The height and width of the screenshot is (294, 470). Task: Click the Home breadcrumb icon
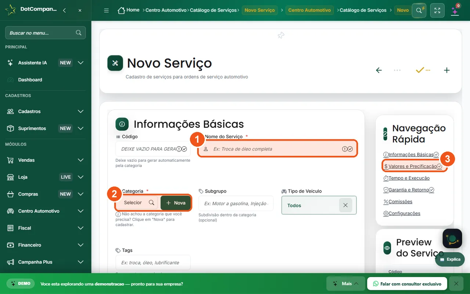[121, 10]
